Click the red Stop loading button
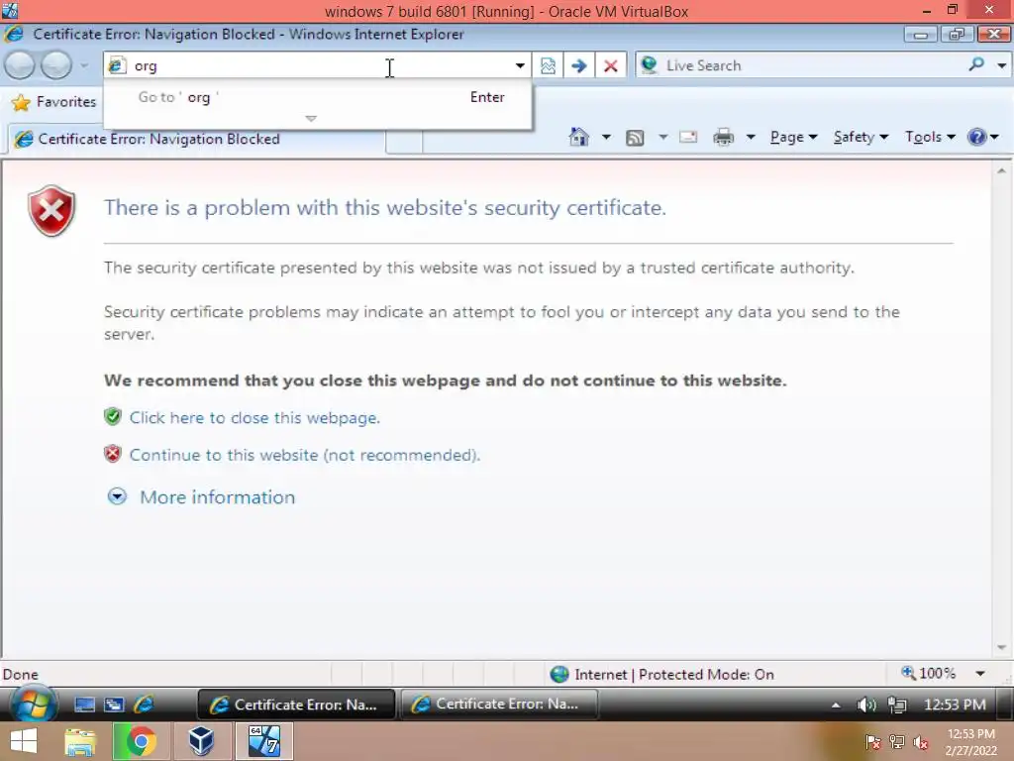 tap(610, 65)
